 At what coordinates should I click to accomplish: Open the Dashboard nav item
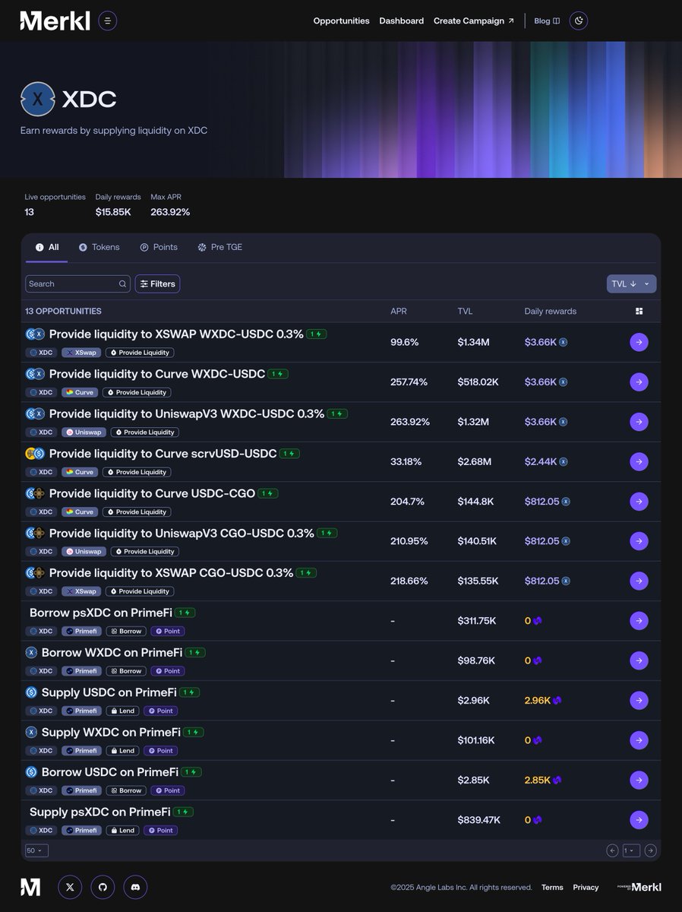click(402, 21)
